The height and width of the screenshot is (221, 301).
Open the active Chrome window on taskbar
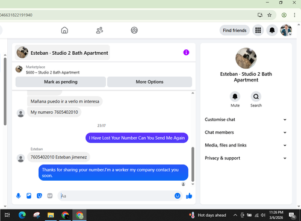pos(79,215)
